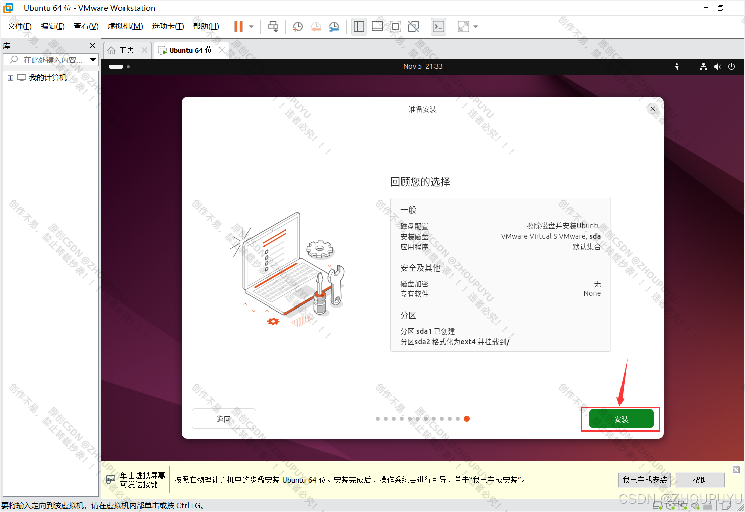Expand the 我的计算机 tree node

point(10,78)
